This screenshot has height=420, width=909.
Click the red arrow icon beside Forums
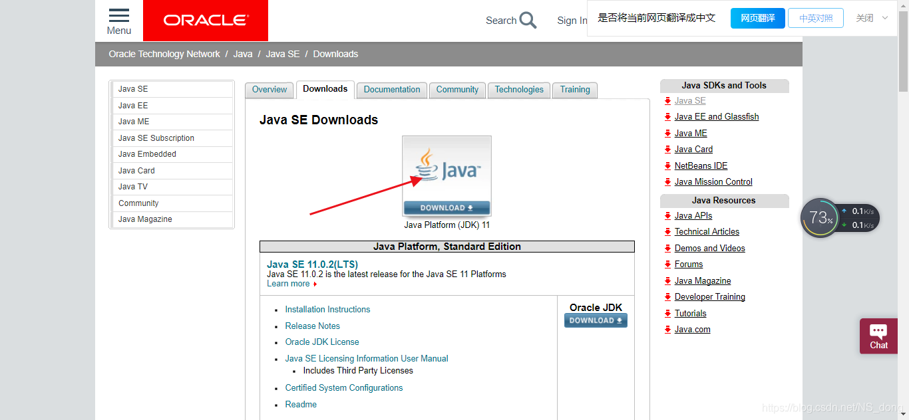point(667,264)
